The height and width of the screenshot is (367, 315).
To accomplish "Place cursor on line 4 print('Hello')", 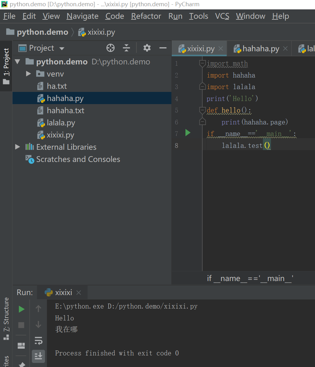I will 232,98.
